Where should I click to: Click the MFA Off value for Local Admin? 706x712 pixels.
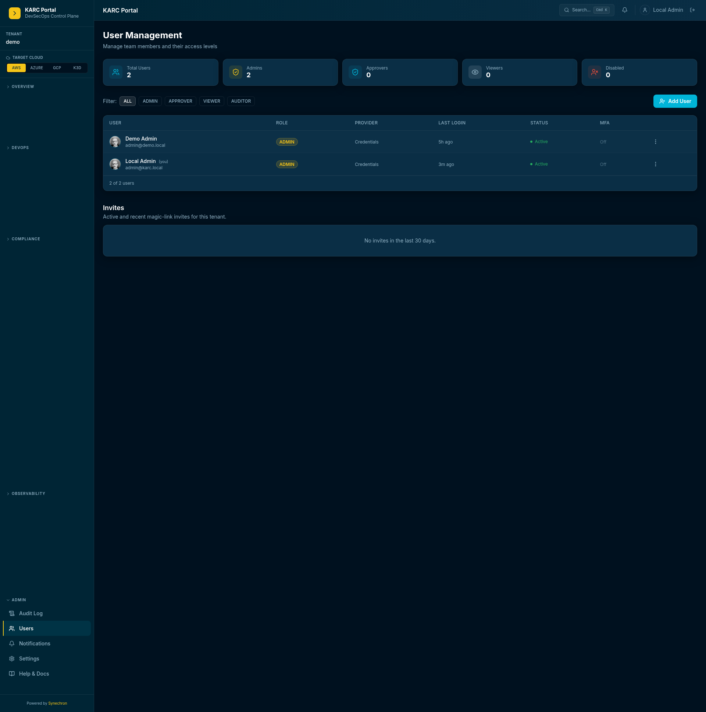tap(603, 164)
